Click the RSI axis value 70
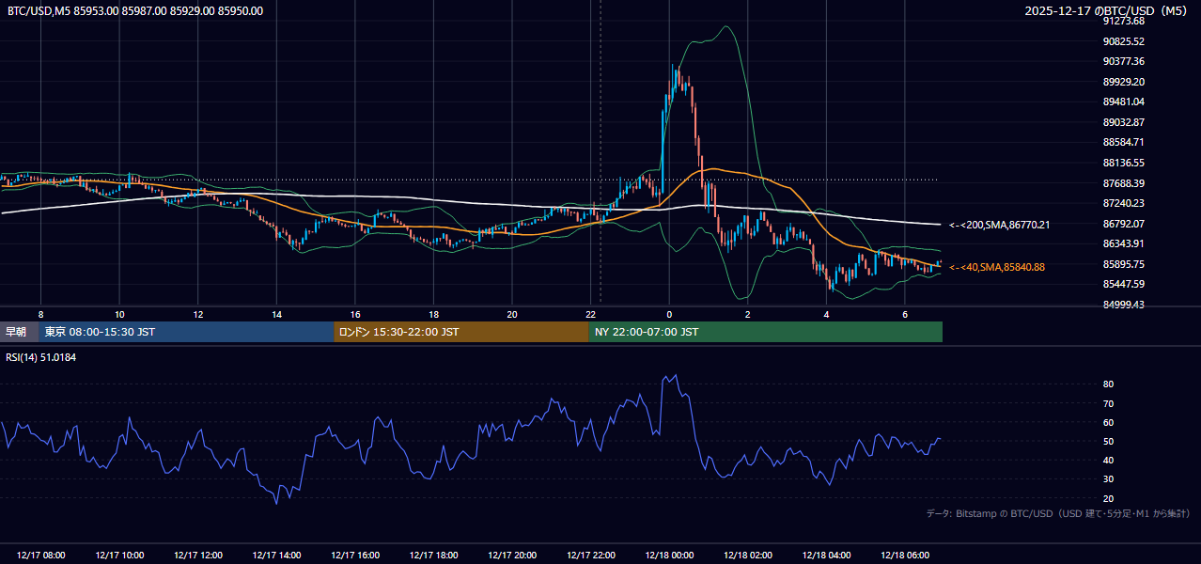 tap(1108, 403)
